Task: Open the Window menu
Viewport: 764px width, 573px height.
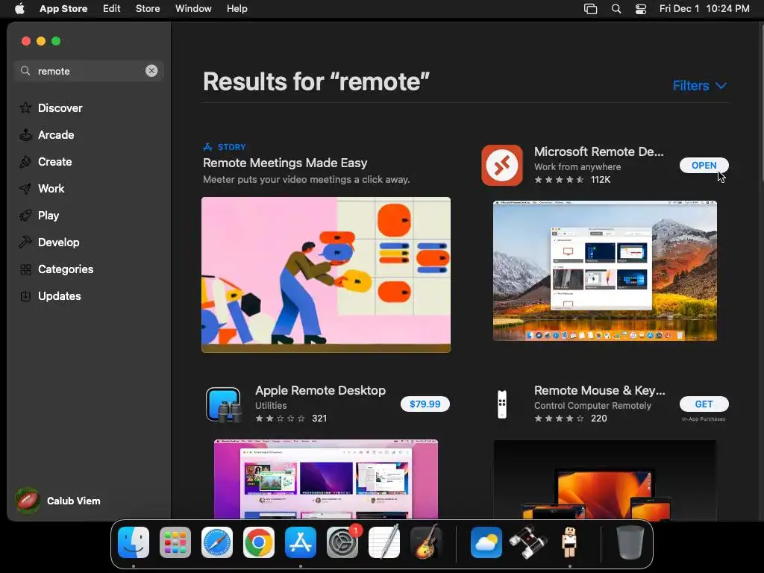Action: pos(193,9)
